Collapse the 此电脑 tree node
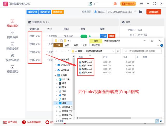This screenshot has height=126, width=166. (x=55, y=75)
